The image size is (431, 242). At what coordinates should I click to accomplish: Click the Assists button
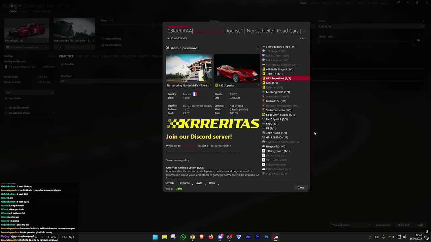click(169, 189)
